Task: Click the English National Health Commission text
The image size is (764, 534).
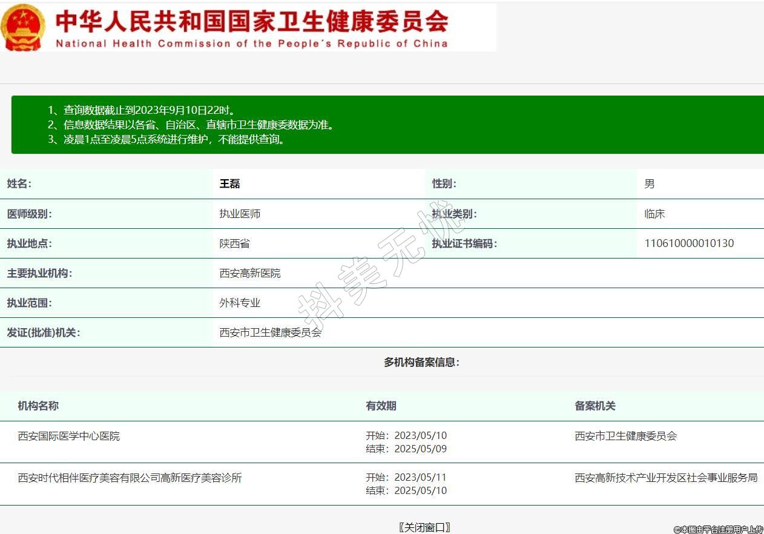Action: coord(252,44)
